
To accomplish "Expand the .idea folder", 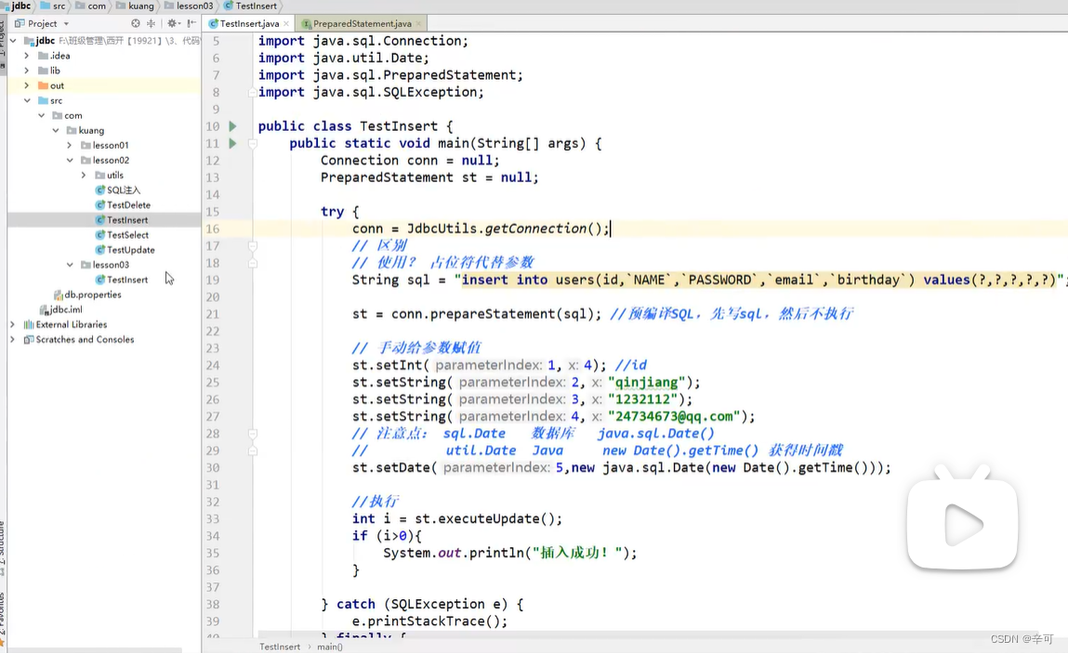I will pyautogui.click(x=27, y=56).
